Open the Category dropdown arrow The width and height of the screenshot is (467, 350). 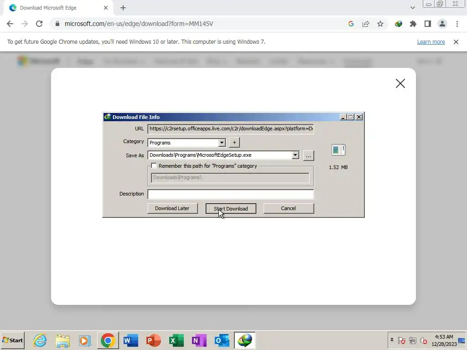tap(222, 143)
